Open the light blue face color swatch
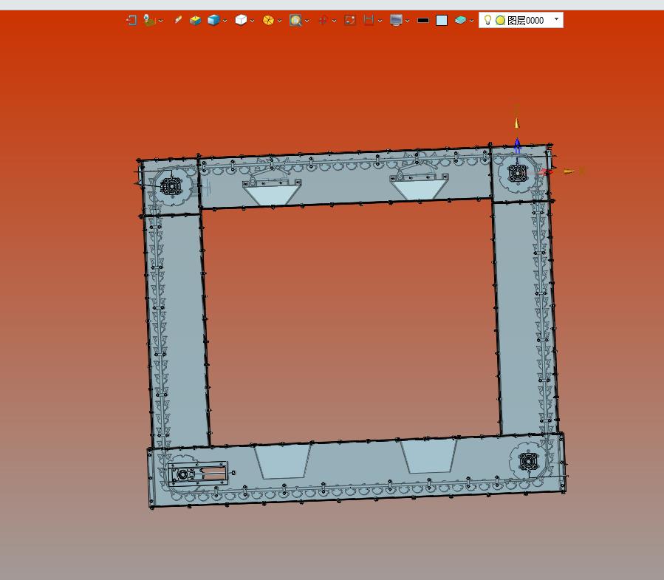 click(x=442, y=21)
